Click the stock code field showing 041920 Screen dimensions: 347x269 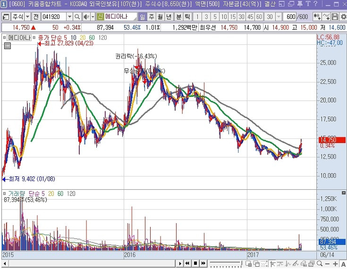54,17
